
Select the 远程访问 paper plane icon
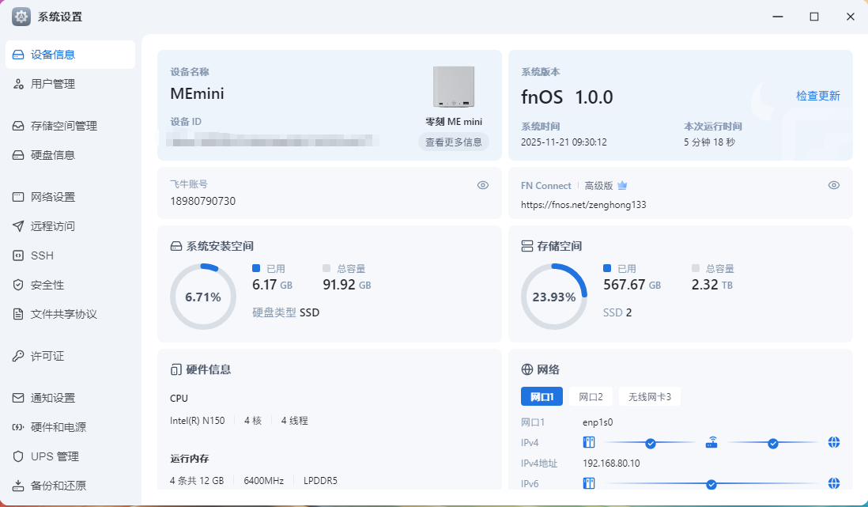tap(18, 226)
